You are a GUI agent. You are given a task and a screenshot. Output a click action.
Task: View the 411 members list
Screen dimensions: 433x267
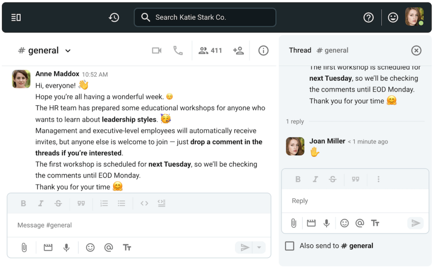210,51
